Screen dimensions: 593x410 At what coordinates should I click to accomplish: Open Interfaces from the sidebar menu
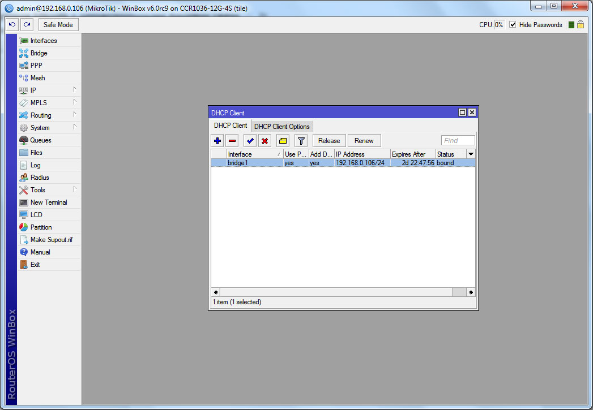tap(44, 41)
